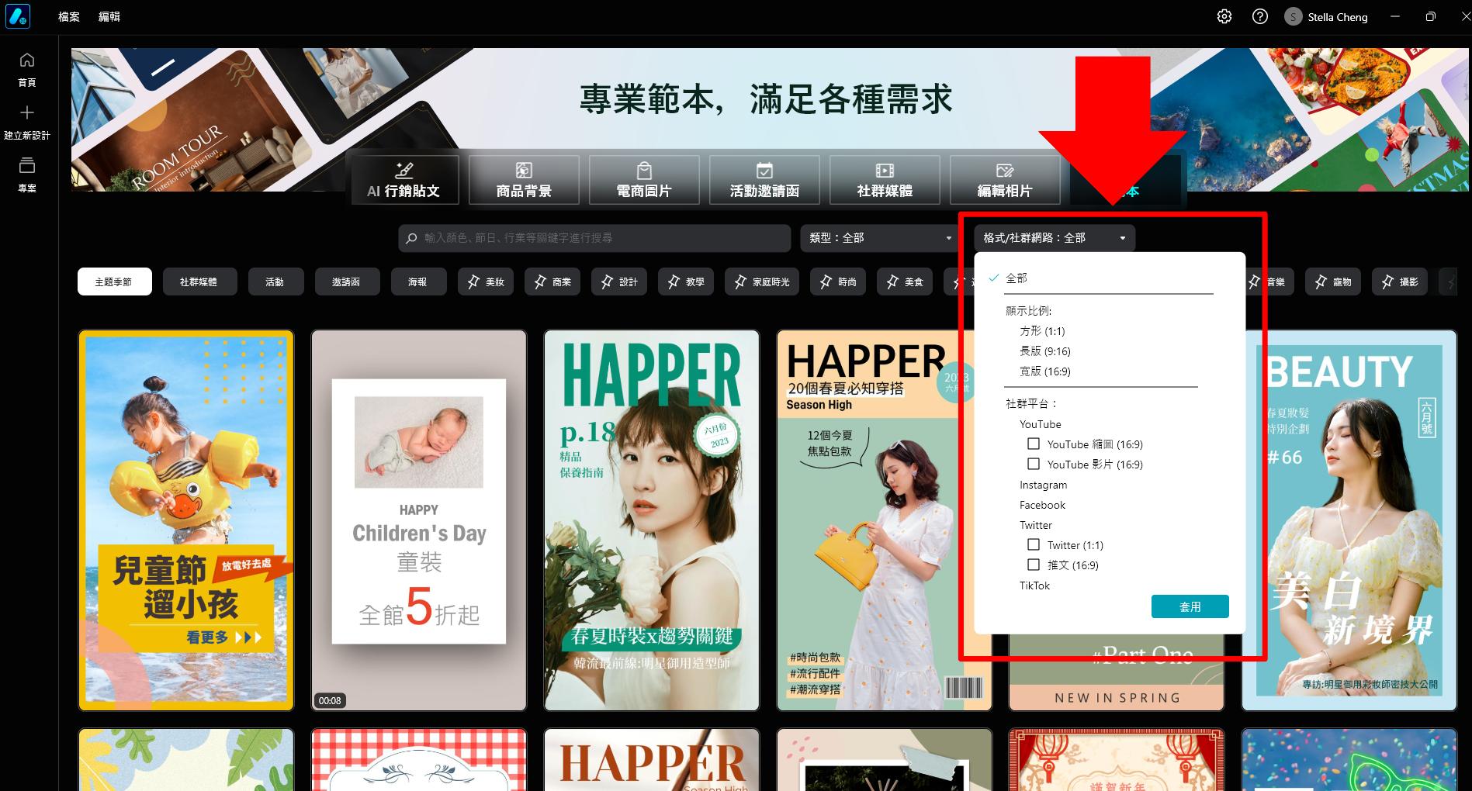
Task: Check the YouTube 縮圖 (16:9) box
Action: (x=1034, y=444)
